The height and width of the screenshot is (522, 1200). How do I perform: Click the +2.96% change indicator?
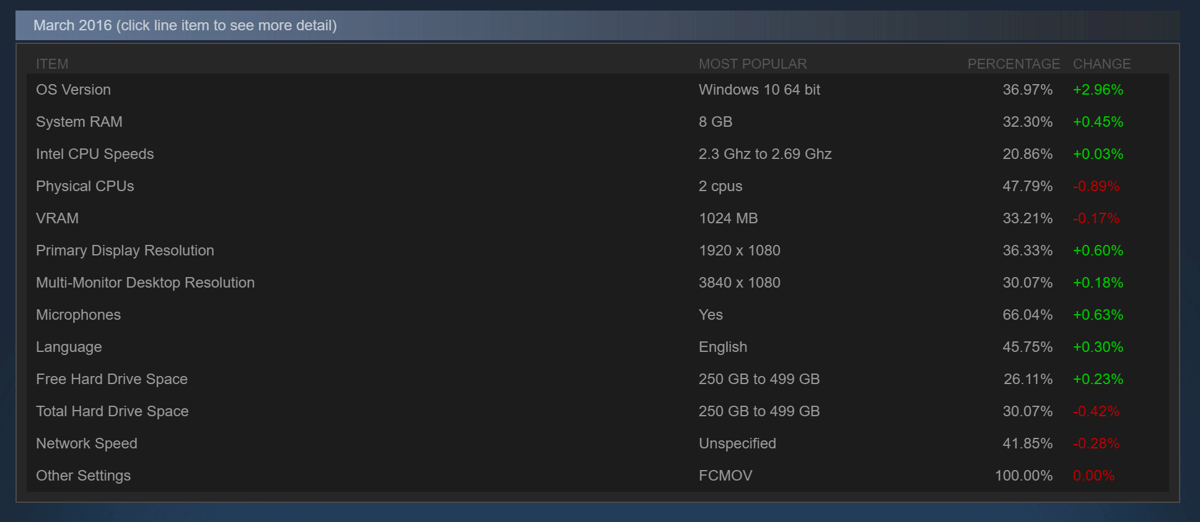(1097, 90)
